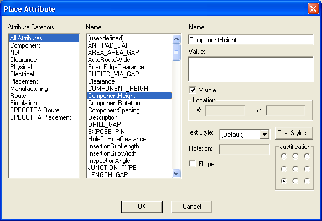Screen dimensions: 322x221
Task: Click the Name list scroll-down arrow
Action: [176, 174]
